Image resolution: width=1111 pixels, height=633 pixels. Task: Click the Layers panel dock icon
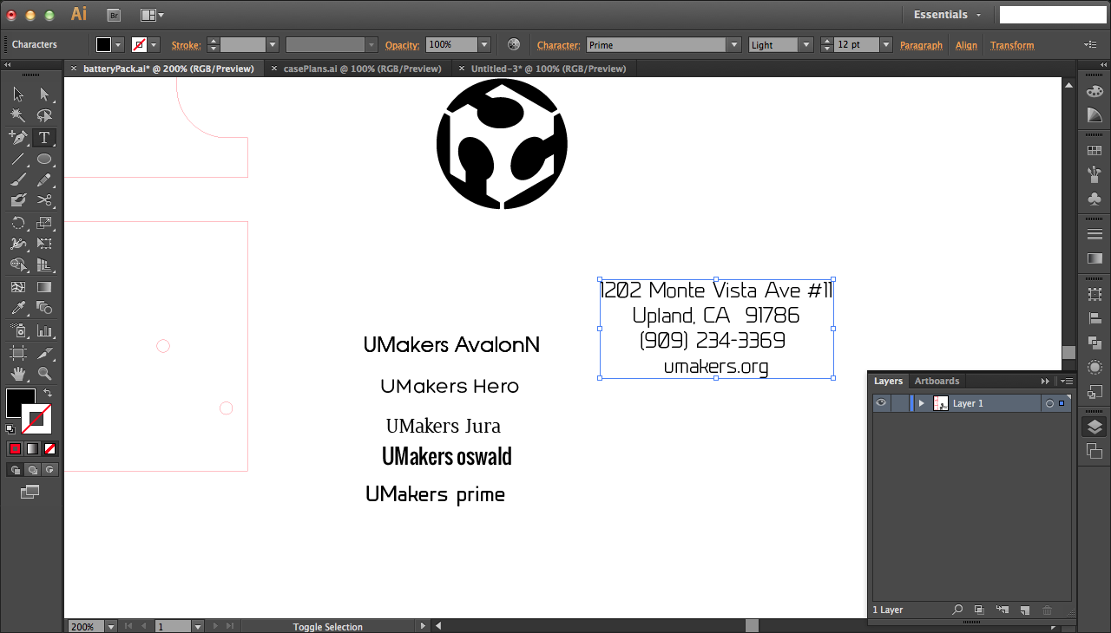1095,427
